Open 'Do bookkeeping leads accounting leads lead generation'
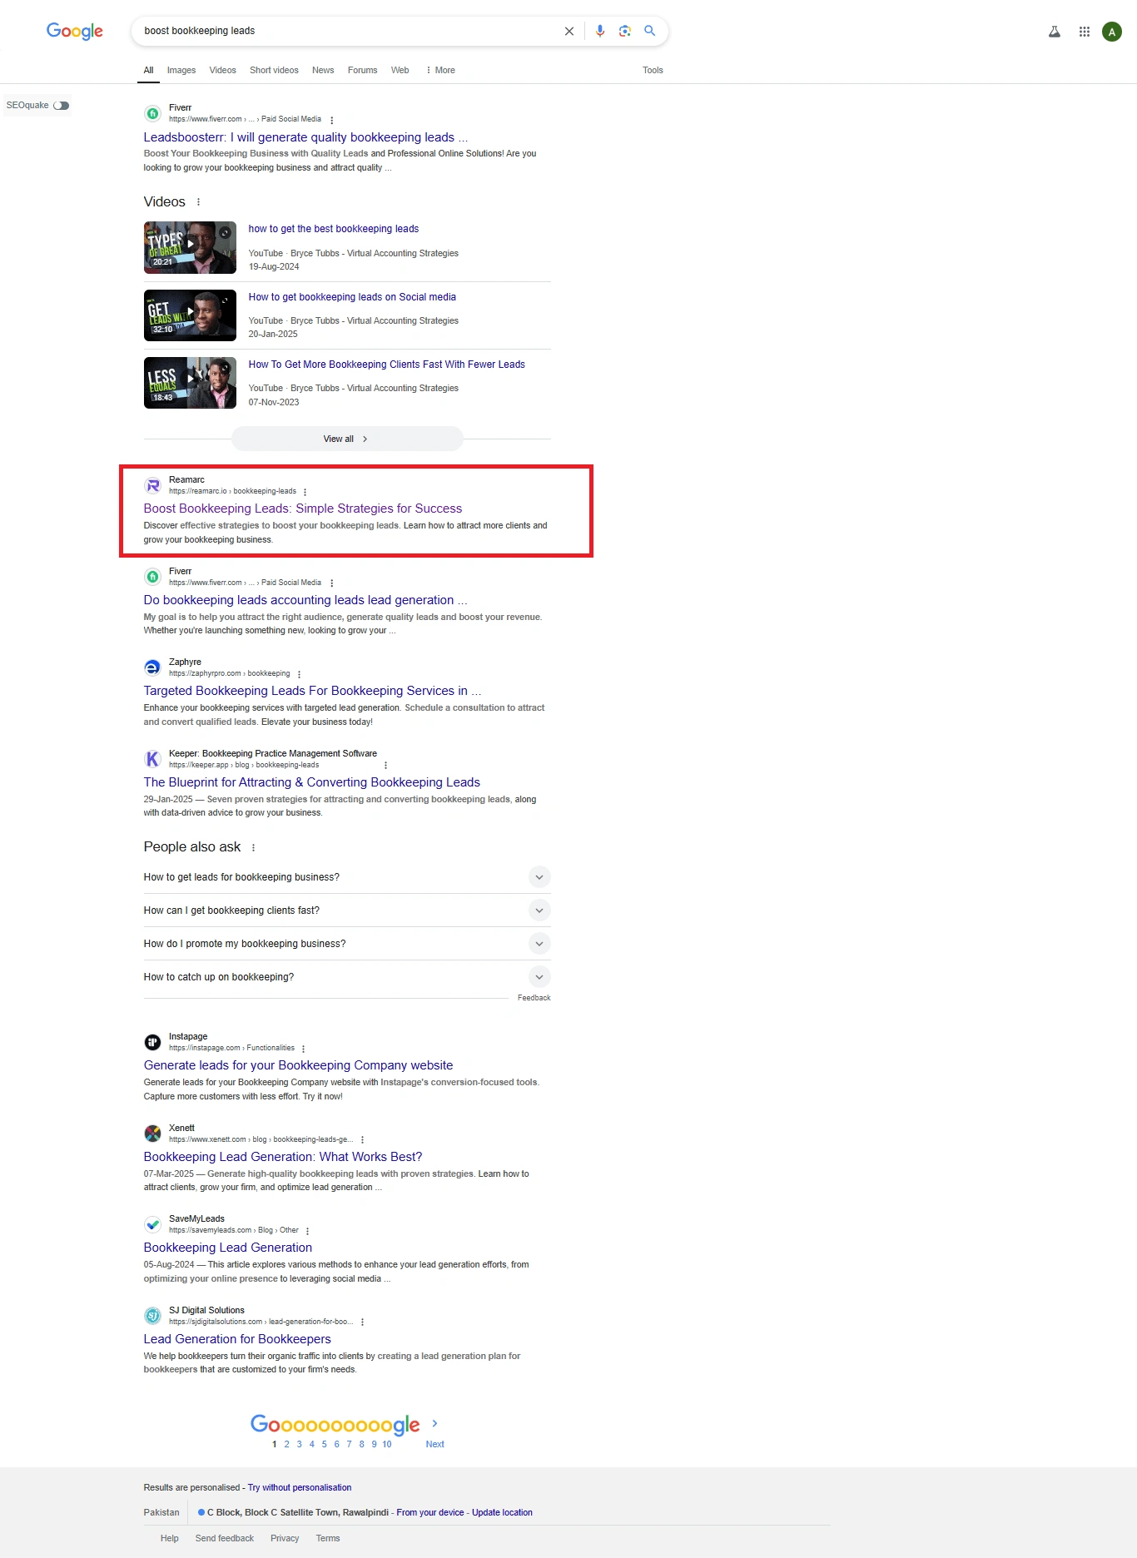The image size is (1137, 1558). (305, 600)
